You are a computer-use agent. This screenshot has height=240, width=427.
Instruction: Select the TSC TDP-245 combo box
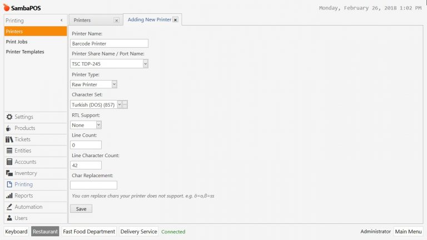point(109,64)
